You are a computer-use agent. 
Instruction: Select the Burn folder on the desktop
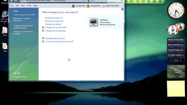coord(5,31)
